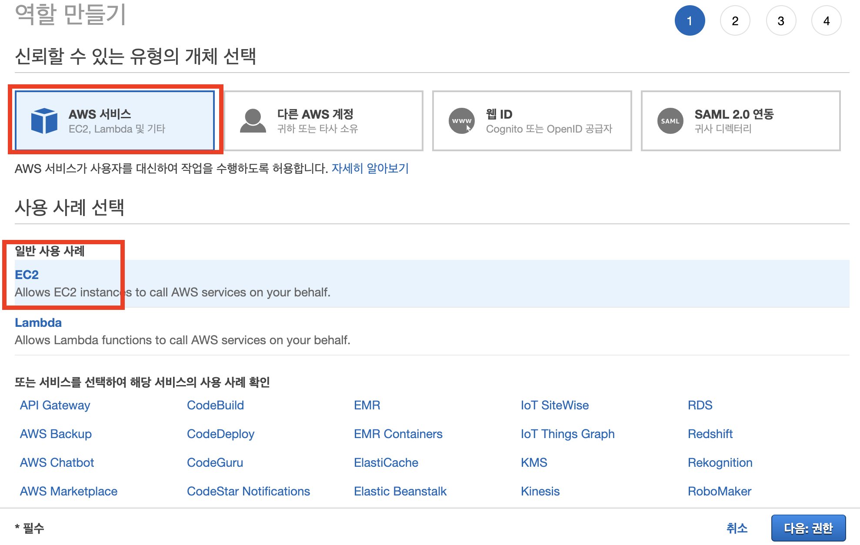The image size is (860, 545).
Task: Click the 다음: 권한 button
Action: coord(808,528)
